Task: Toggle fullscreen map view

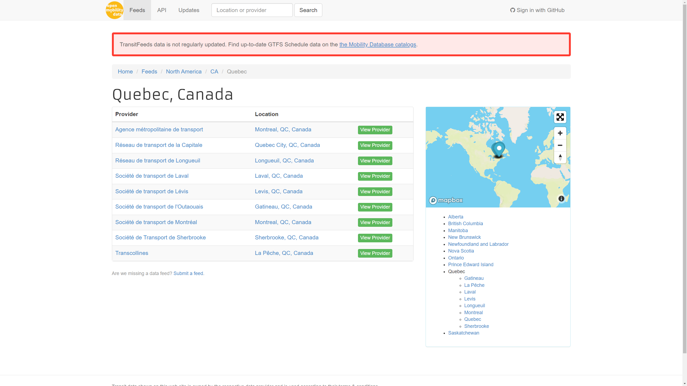Action: point(560,117)
